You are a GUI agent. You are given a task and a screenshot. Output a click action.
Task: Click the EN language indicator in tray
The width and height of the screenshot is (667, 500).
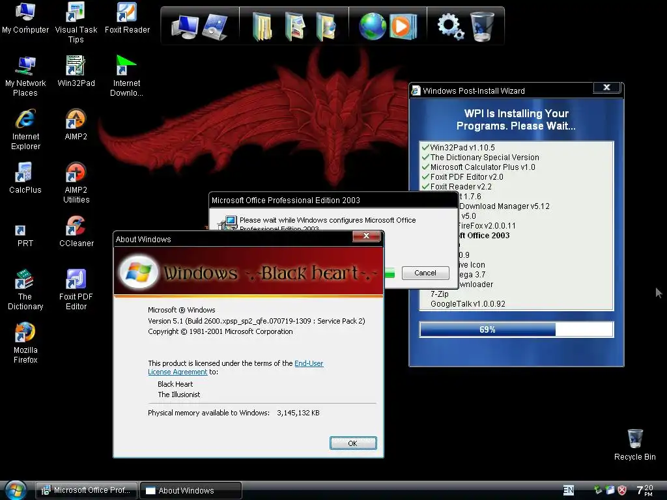pos(568,490)
